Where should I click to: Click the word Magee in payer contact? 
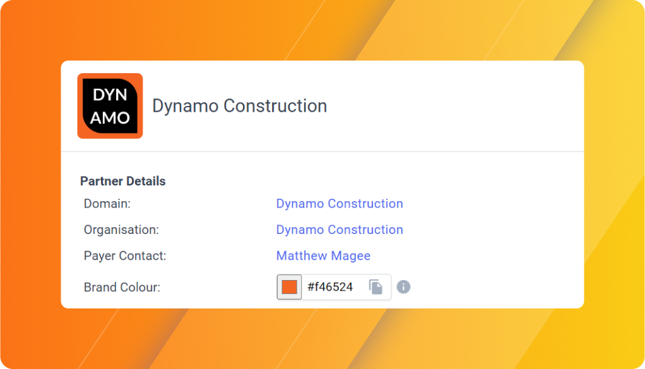click(351, 255)
